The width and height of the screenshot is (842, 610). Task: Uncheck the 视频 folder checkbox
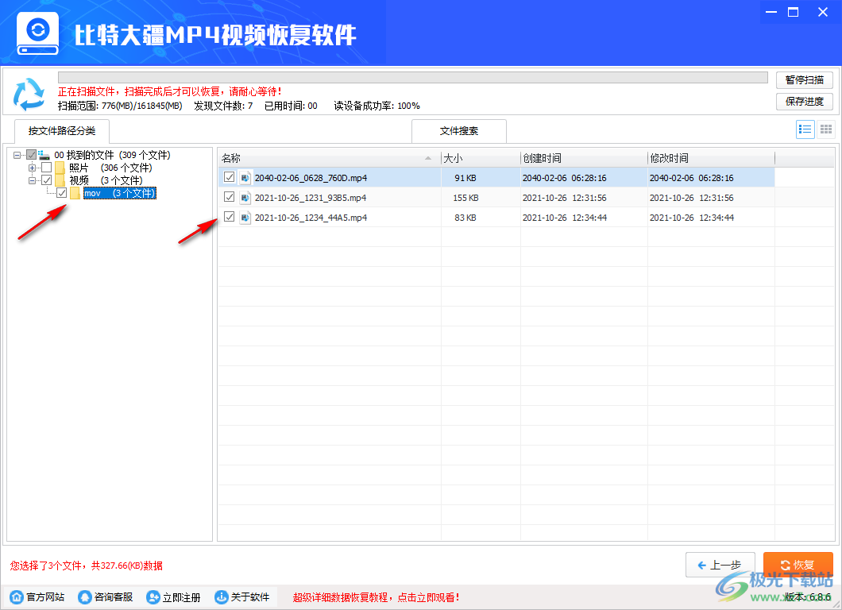[x=47, y=180]
